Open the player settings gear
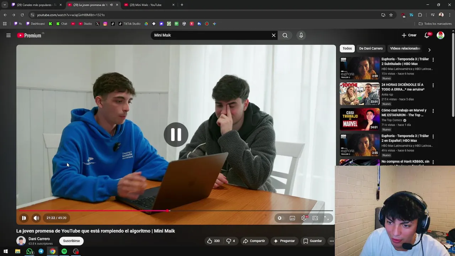 pyautogui.click(x=304, y=218)
